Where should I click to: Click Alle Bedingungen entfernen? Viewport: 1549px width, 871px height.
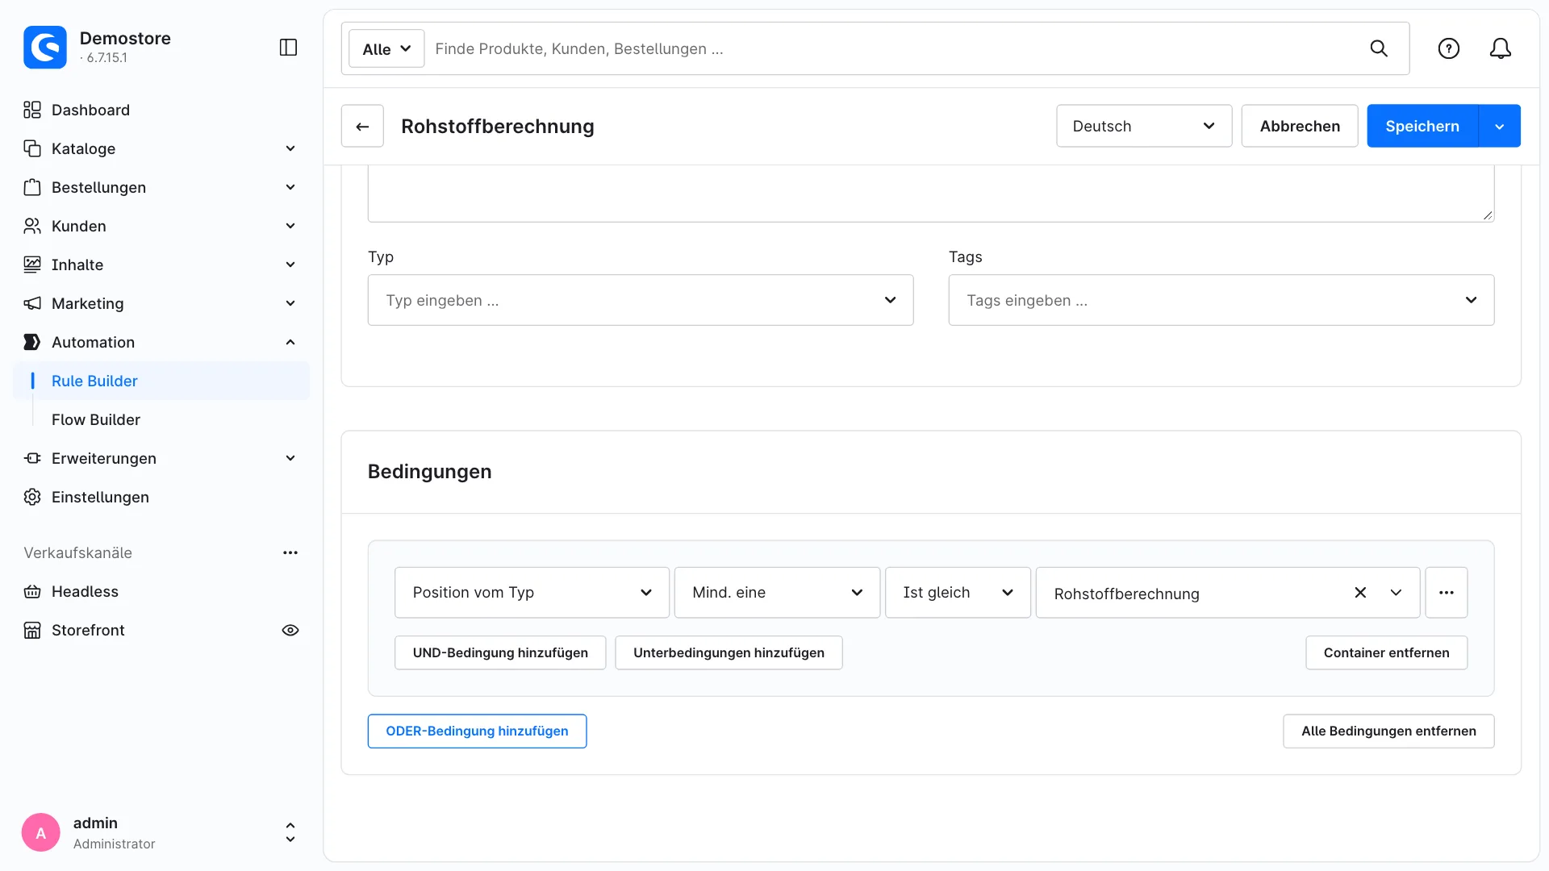[x=1388, y=731]
